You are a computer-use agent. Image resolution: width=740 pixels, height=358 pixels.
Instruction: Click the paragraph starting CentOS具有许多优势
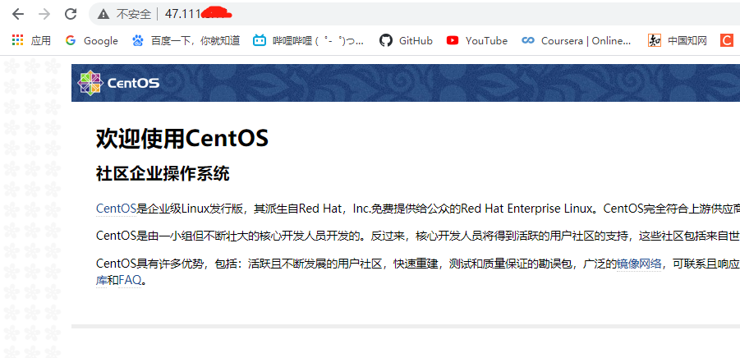(418, 272)
